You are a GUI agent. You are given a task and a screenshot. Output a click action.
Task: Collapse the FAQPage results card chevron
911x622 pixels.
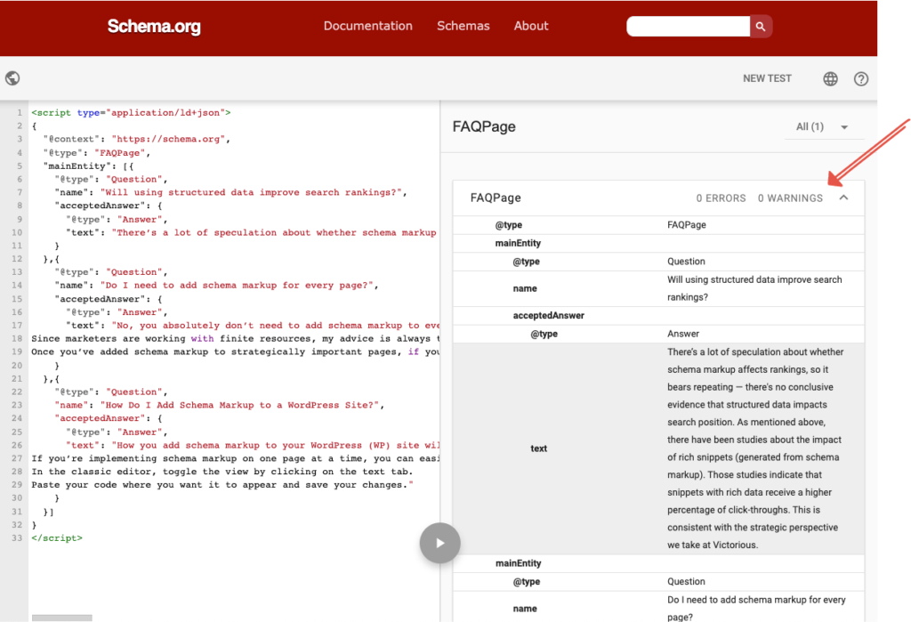click(843, 198)
